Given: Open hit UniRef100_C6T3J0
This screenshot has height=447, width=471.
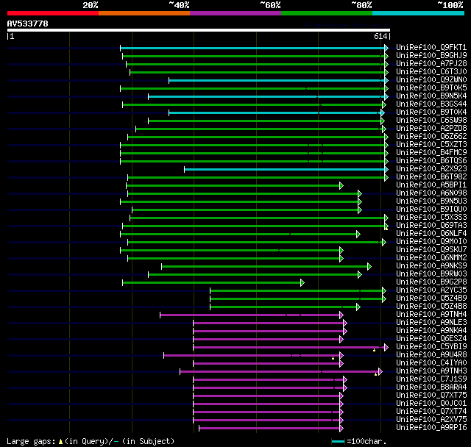Looking at the screenshot, I should [x=431, y=72].
